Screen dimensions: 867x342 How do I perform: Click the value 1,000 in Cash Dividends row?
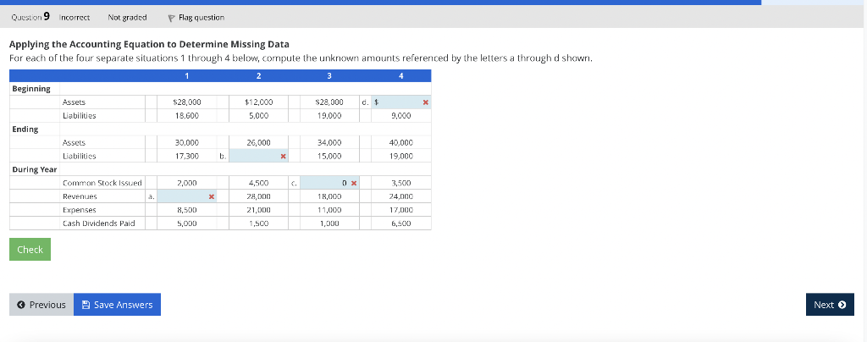[x=329, y=223]
